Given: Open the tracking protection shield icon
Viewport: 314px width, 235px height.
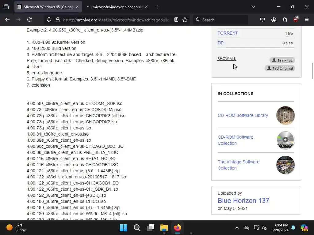Looking at the screenshot, I should [x=49, y=20].
